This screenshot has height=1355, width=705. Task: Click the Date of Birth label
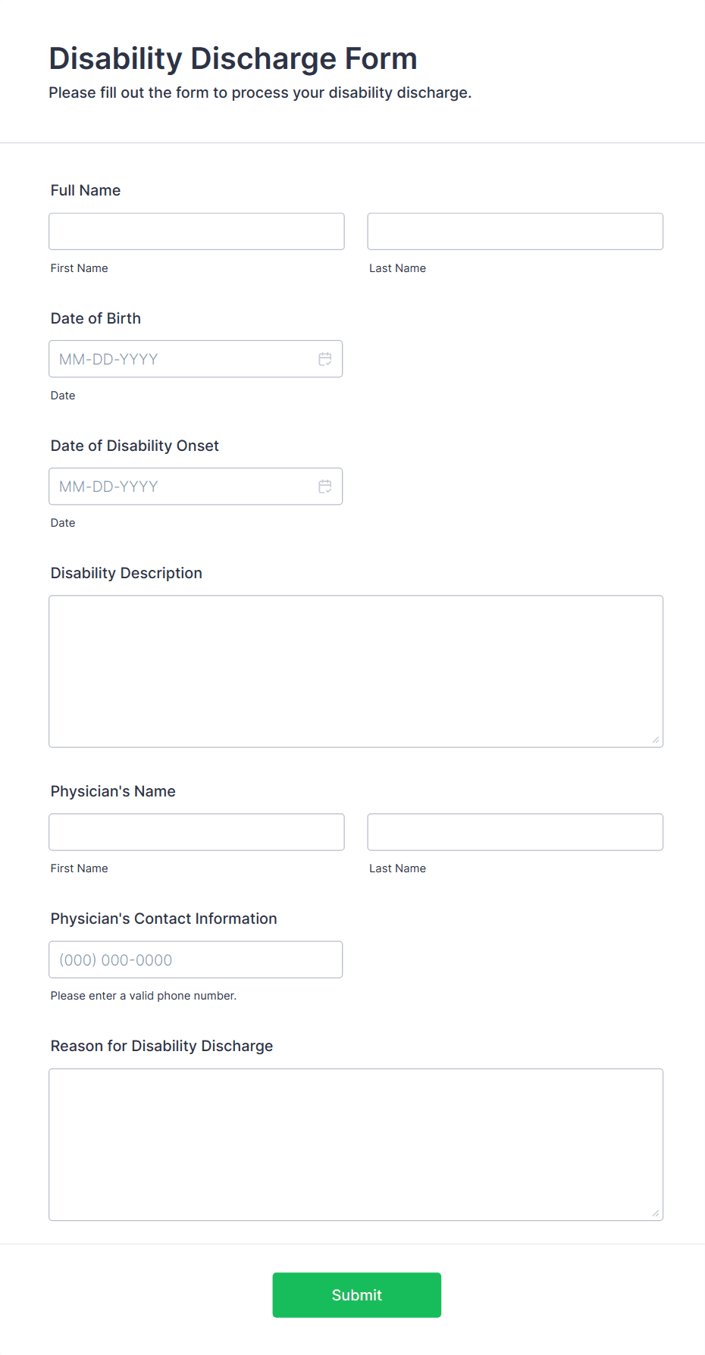pyautogui.click(x=96, y=318)
